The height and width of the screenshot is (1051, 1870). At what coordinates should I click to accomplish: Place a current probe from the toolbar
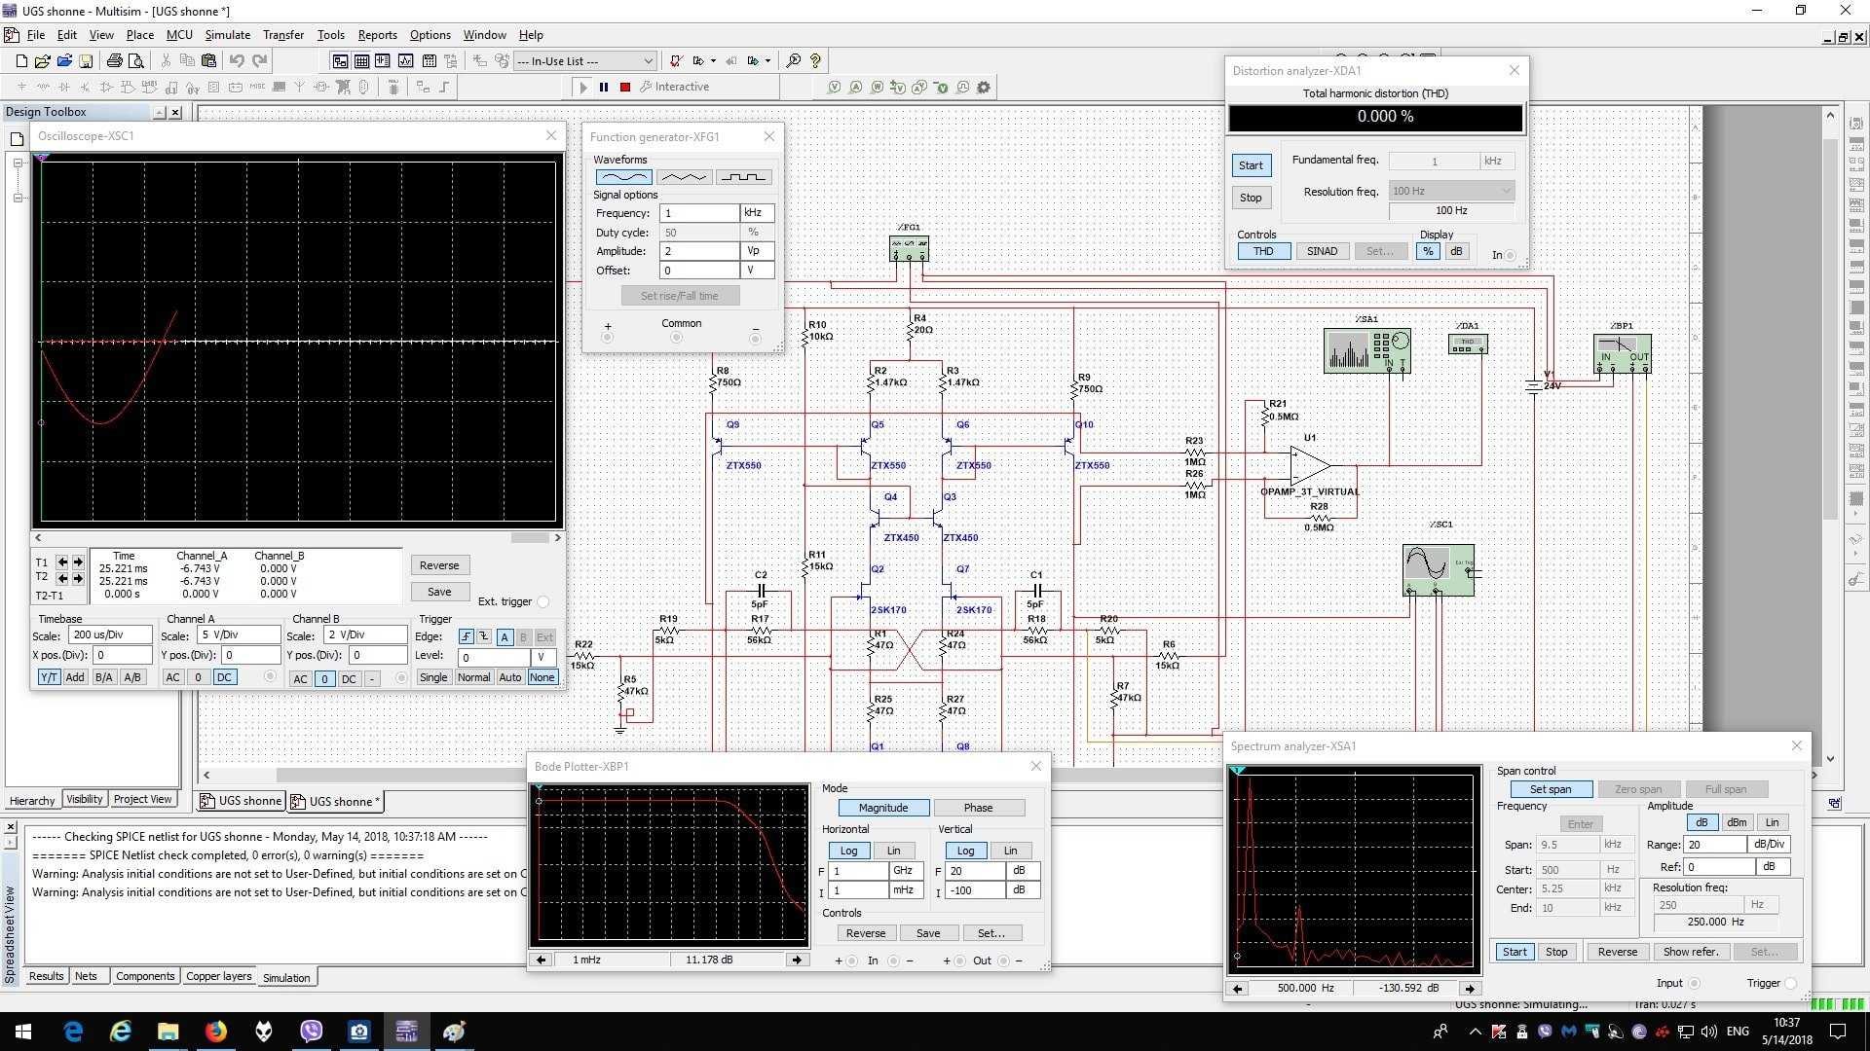(x=856, y=87)
